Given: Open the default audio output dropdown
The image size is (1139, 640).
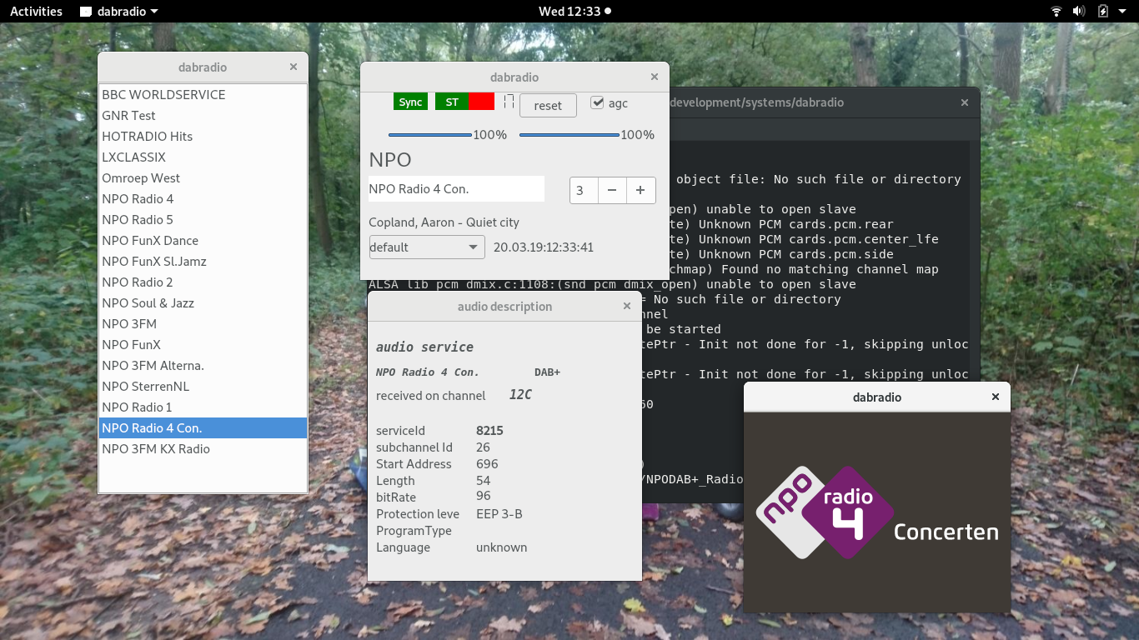Looking at the screenshot, I should [x=427, y=247].
